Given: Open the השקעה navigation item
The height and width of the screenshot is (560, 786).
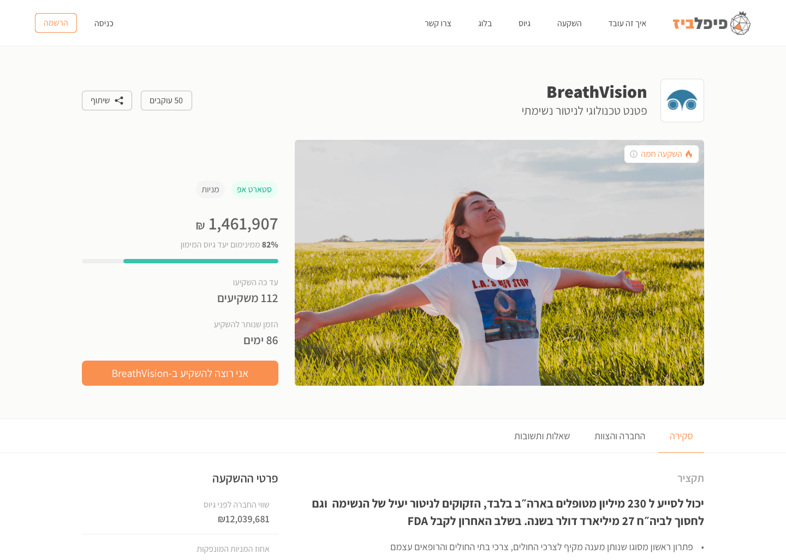Looking at the screenshot, I should click(569, 23).
